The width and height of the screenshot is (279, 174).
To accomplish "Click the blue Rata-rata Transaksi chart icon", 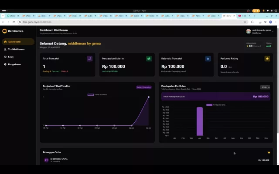I will tap(208, 59).
